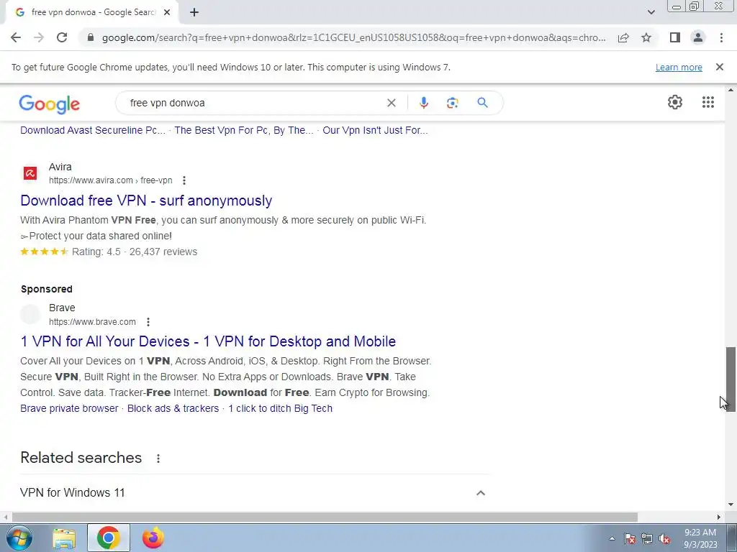This screenshot has height=552, width=737.
Task: Click the avira.com free-vpn URL text
Action: pyautogui.click(x=110, y=180)
